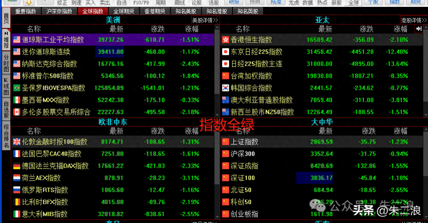
Task: Click the 欧非中东 panel scrollbar down arrow
Action: coord(217,217)
